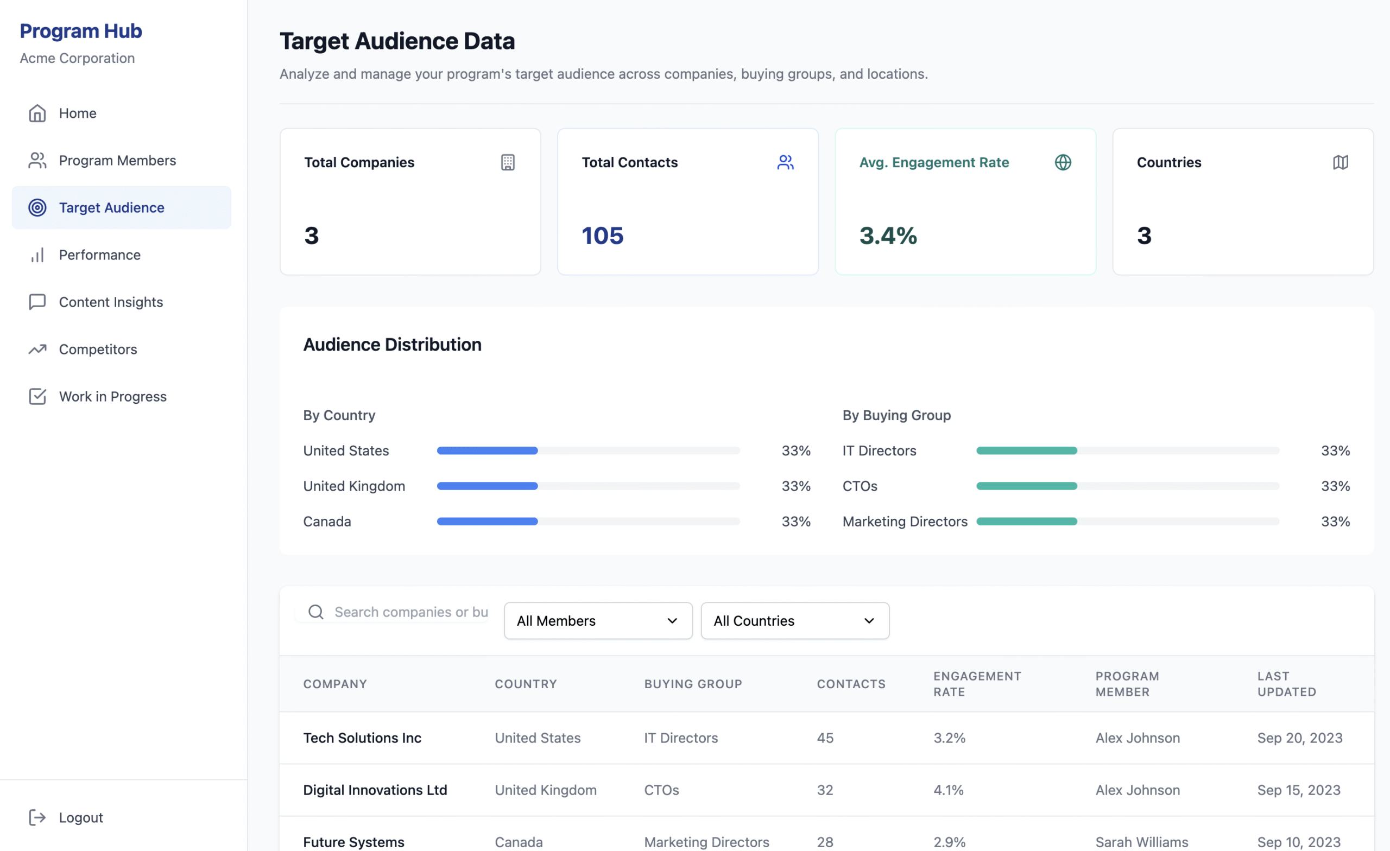Image resolution: width=1390 pixels, height=851 pixels.
Task: Click the LAST UPDATED column header
Action: click(x=1287, y=684)
